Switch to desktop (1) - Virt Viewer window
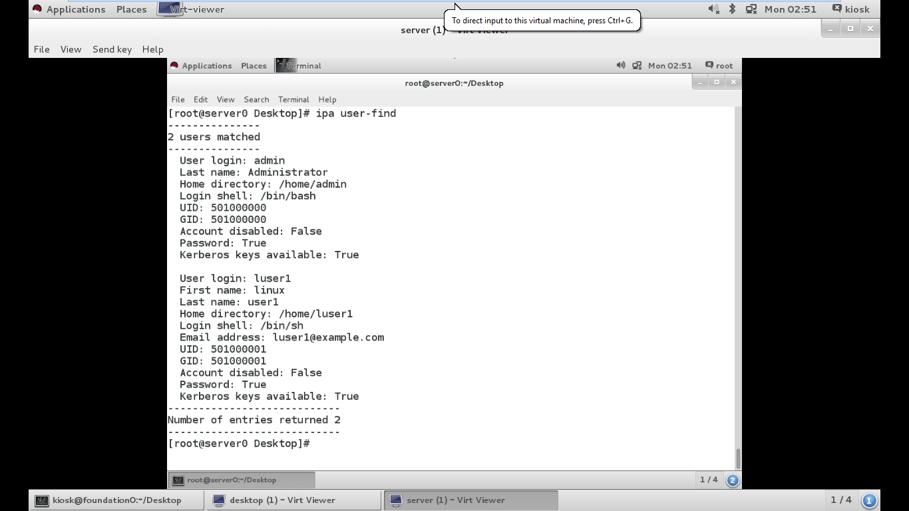Viewport: 909px width, 511px height. click(293, 500)
